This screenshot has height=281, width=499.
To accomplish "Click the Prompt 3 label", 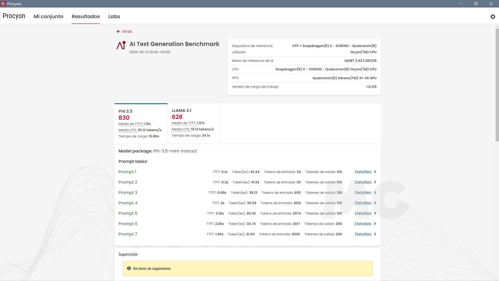I will [128, 192].
